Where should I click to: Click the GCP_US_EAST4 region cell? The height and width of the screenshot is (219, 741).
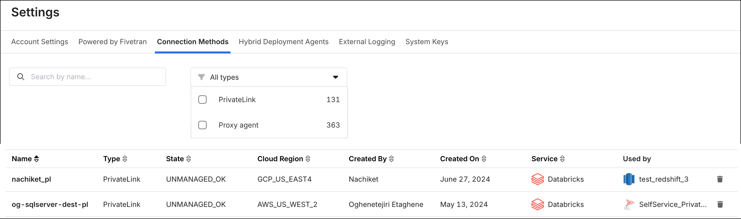(x=284, y=179)
